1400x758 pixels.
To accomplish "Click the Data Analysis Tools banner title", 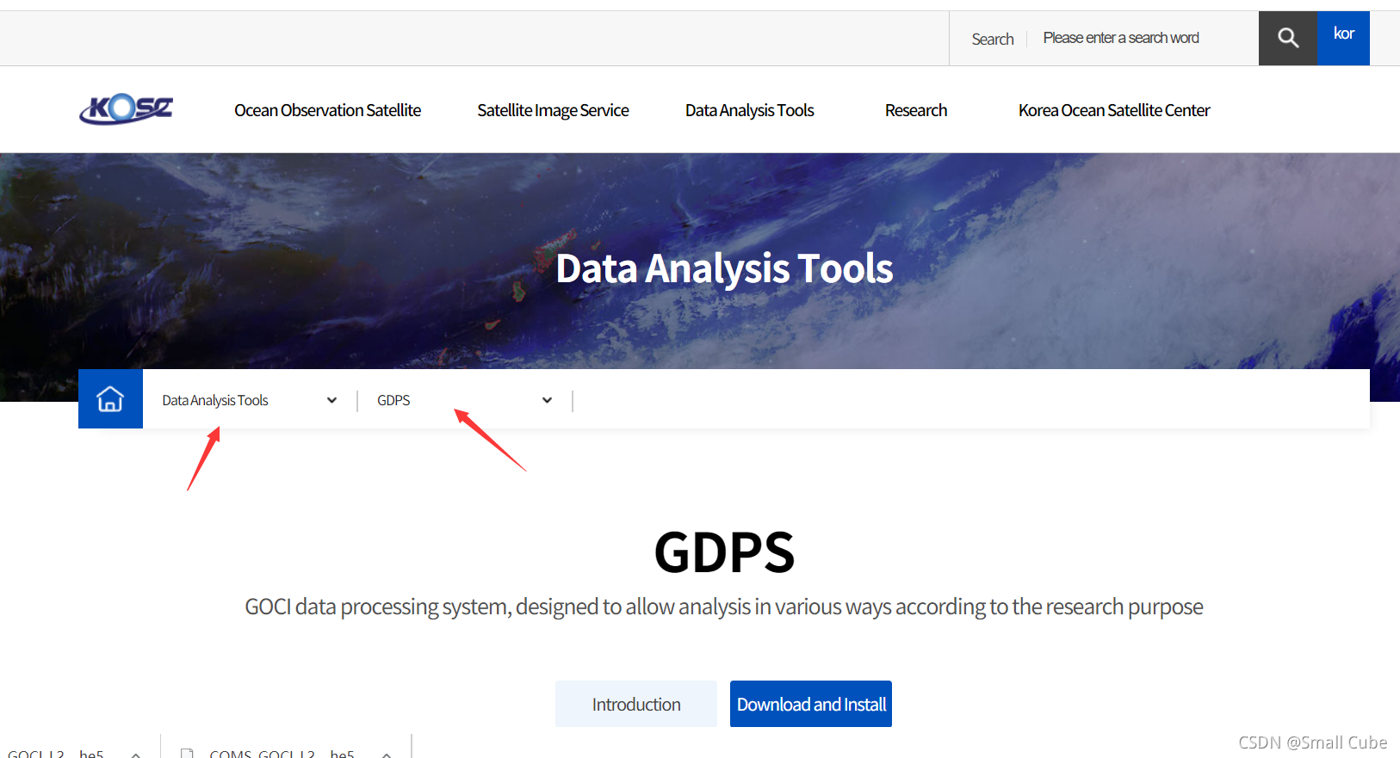I will pos(724,268).
